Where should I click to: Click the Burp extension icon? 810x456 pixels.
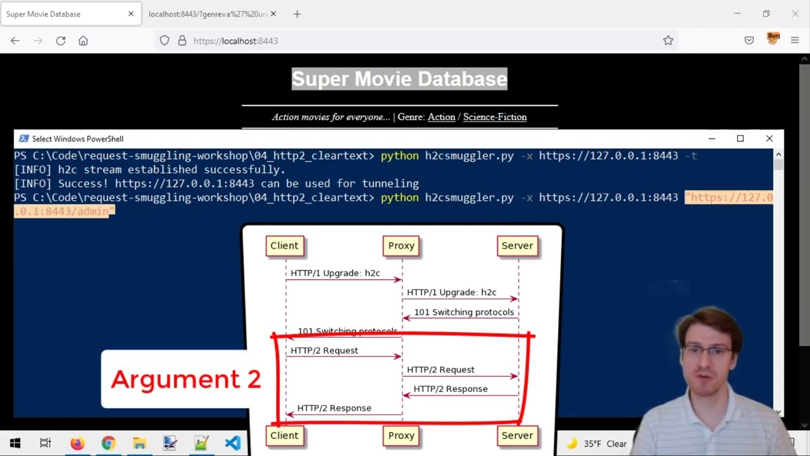[x=773, y=39]
